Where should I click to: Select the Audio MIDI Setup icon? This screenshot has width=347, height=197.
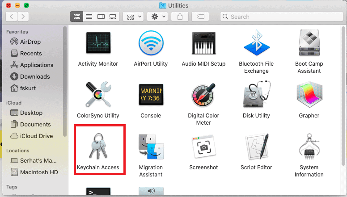point(203,43)
